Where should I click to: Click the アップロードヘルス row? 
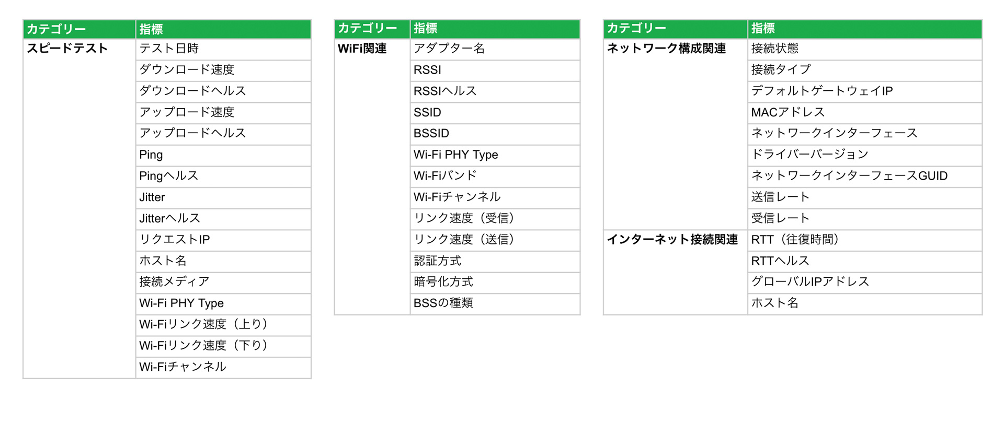tap(192, 133)
